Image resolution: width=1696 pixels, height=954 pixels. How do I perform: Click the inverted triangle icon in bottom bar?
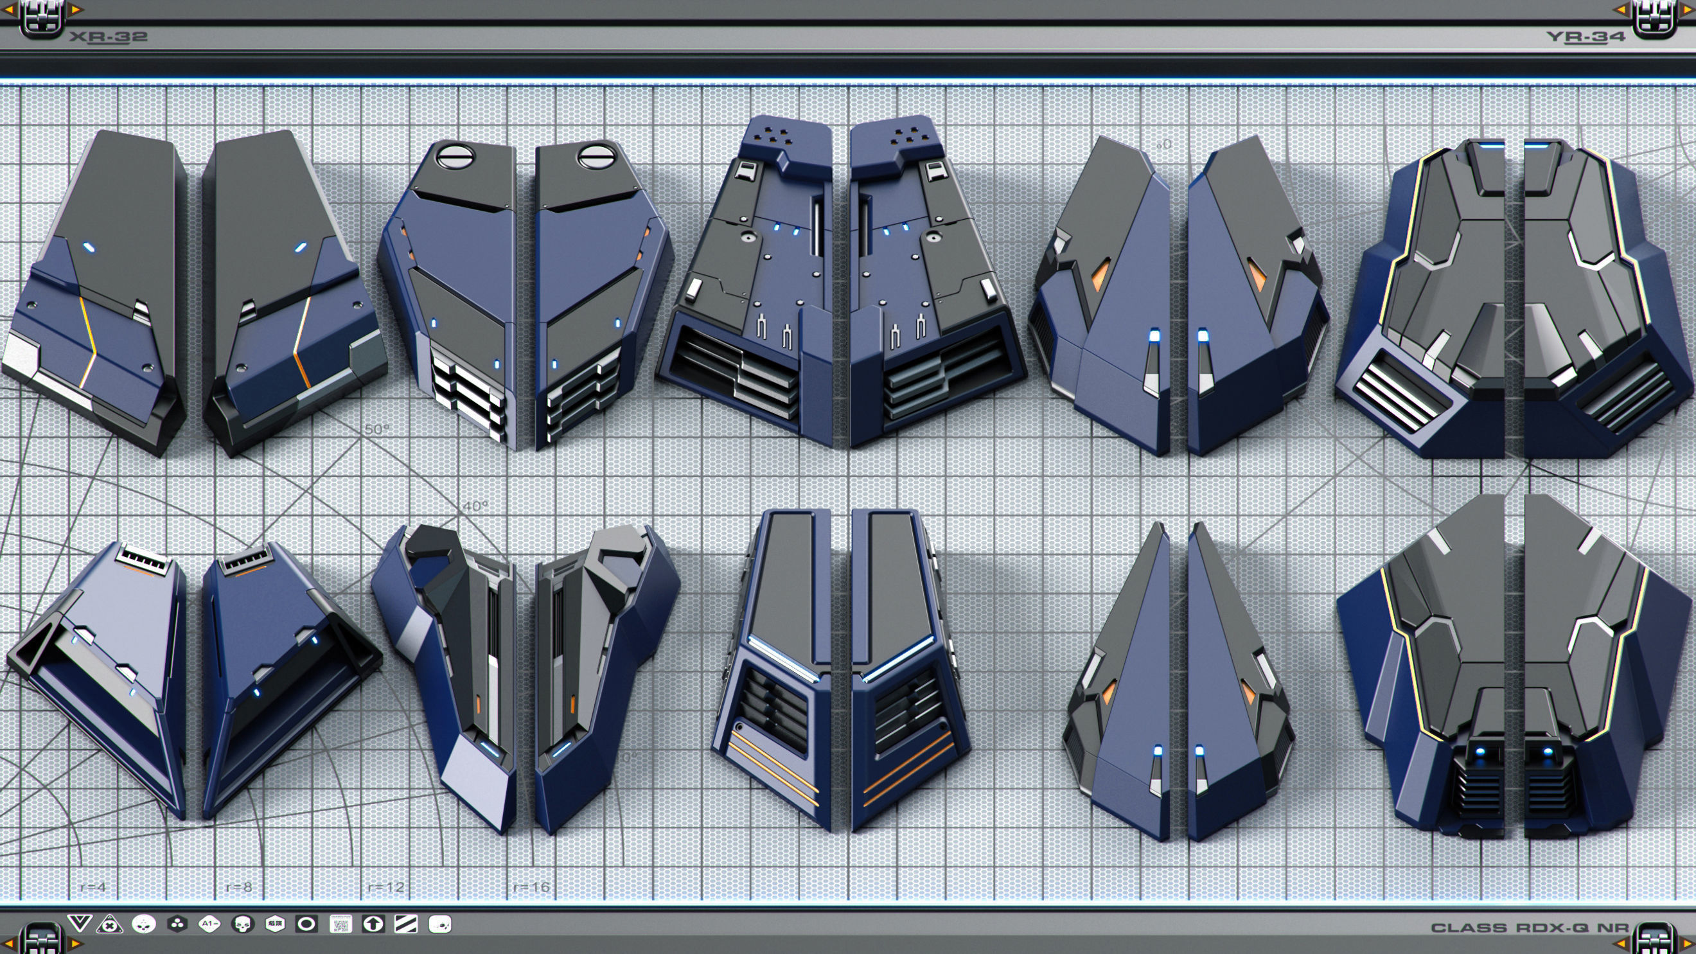tap(79, 924)
